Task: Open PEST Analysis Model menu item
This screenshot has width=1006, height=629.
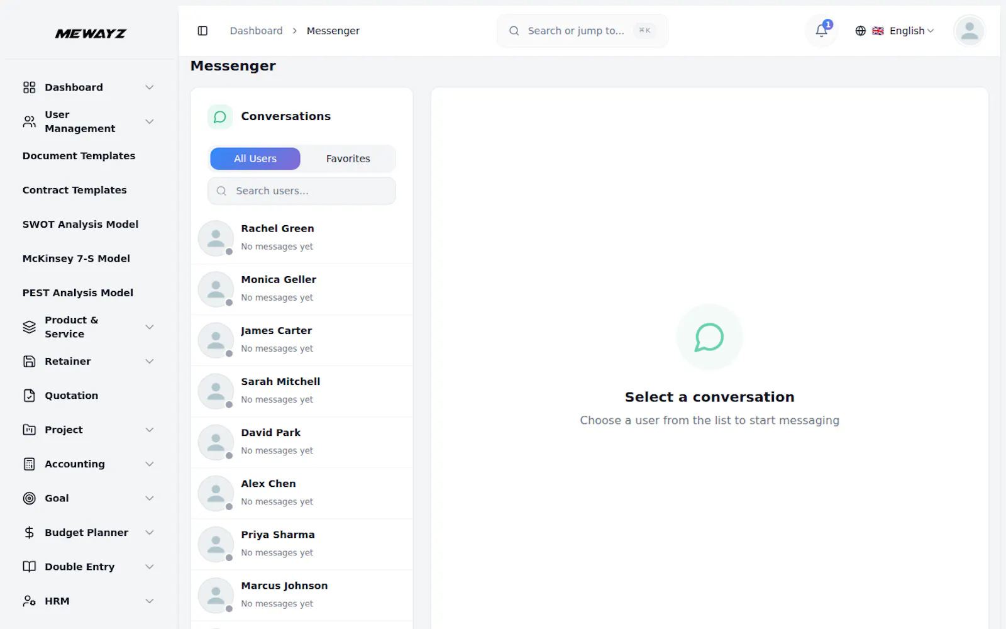Action: (x=78, y=293)
